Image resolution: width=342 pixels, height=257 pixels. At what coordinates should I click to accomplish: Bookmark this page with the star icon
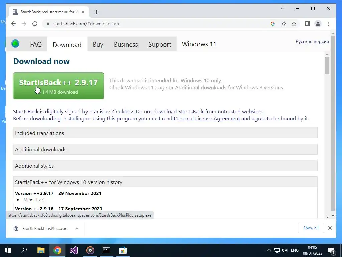[x=294, y=24]
